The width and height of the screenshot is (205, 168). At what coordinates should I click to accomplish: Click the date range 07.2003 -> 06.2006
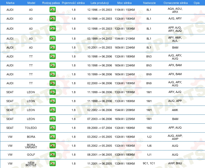(x=100, y=119)
